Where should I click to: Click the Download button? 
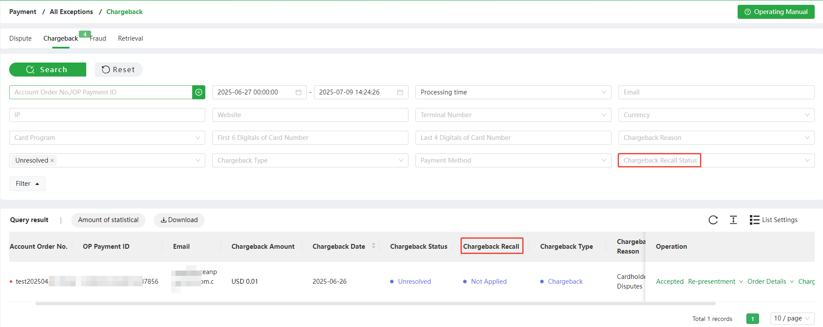(x=179, y=220)
